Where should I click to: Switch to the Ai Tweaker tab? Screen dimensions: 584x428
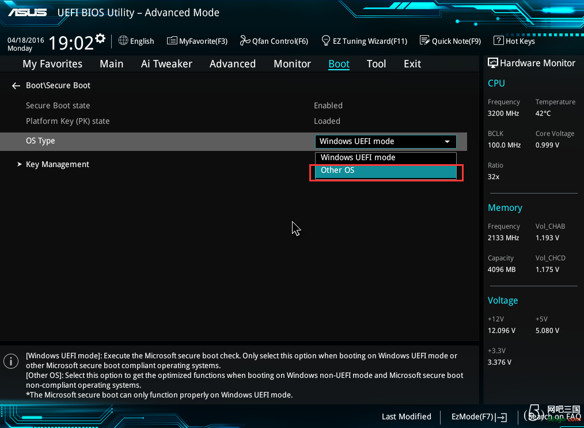(166, 64)
